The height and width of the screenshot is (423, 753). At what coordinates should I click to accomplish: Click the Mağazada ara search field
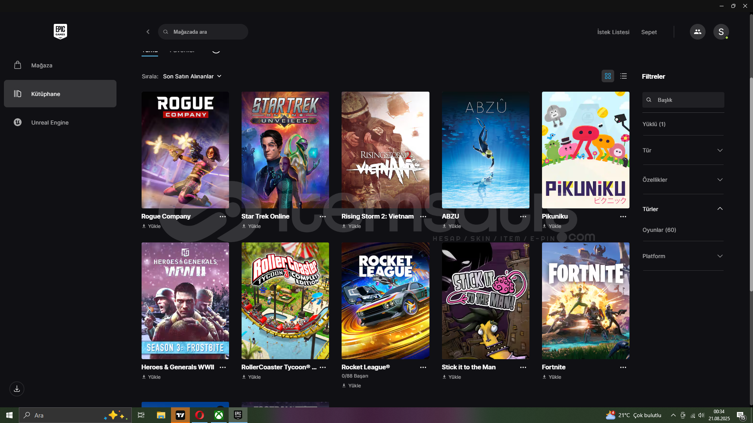(203, 32)
